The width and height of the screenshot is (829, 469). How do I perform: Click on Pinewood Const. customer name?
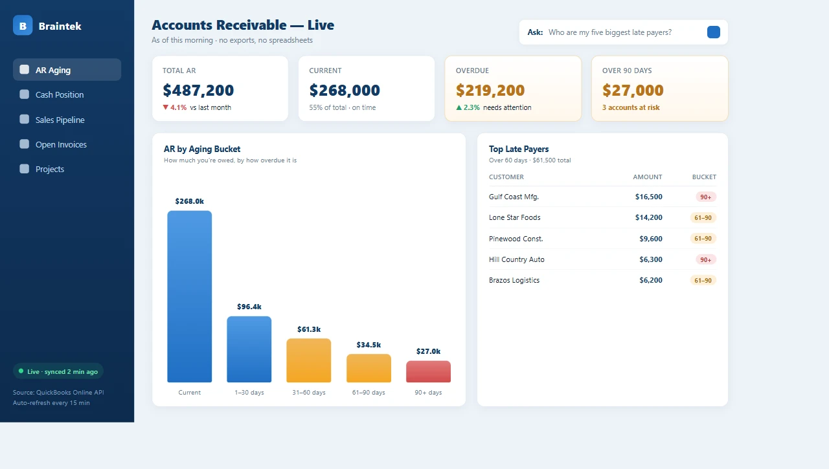tap(516, 239)
